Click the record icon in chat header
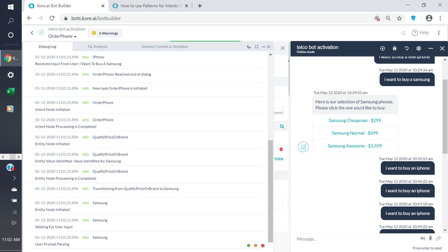 pos(383,48)
